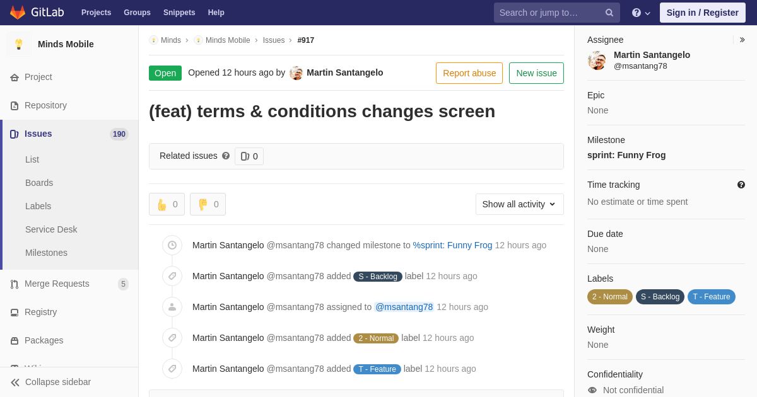Click Martin Santangelo assignee name
Screen dimensions: 757x397
(x=652, y=55)
